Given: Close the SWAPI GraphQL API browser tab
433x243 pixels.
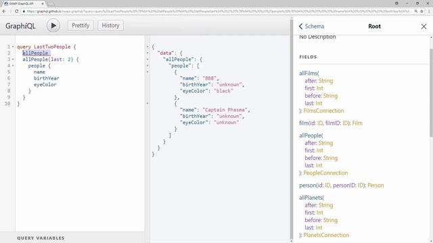Looking at the screenshot, I should pyautogui.click(x=43, y=3).
